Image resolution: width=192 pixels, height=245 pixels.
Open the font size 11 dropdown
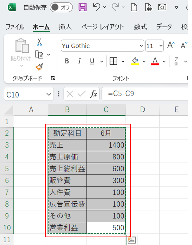pyautogui.click(x=161, y=46)
